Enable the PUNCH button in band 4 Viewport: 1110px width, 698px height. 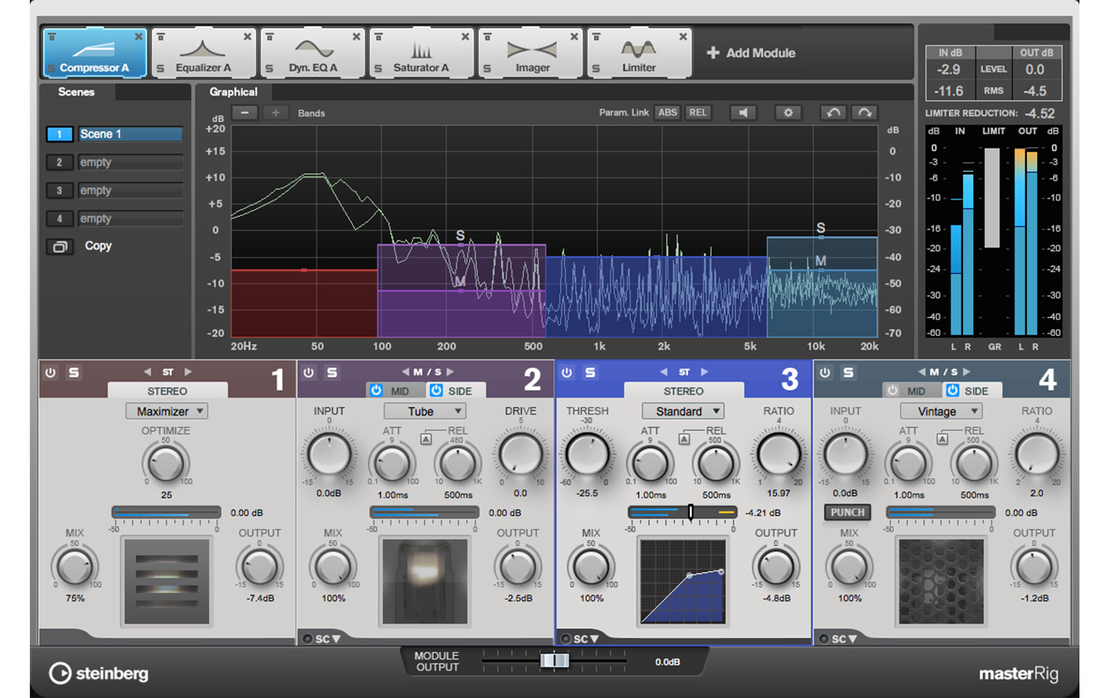click(847, 512)
